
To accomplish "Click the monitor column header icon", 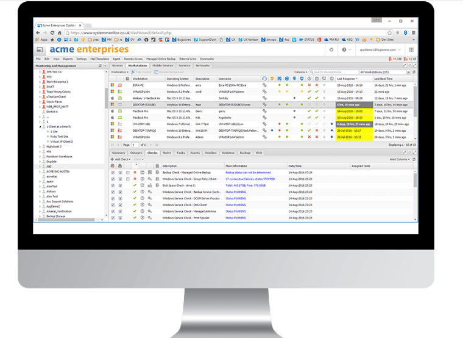I will (x=324, y=79).
